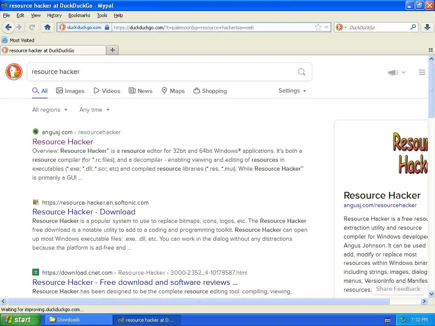Click the search bar magnifier icon
The height and width of the screenshot is (326, 435).
pyautogui.click(x=413, y=27)
